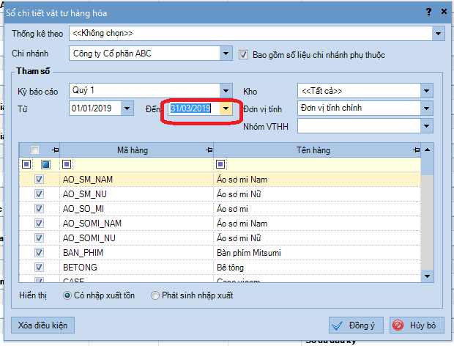Click pin icon in Mã hàng column header
This screenshot has height=346, width=454.
[x=209, y=150]
